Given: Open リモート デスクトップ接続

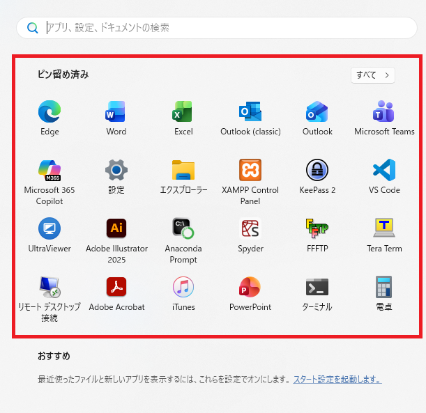Looking at the screenshot, I should point(50,287).
